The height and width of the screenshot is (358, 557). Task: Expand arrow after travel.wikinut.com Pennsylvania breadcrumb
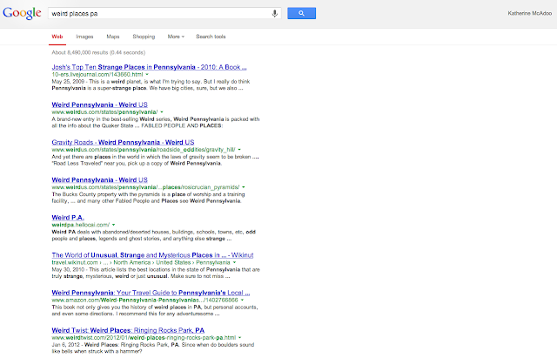point(234,262)
